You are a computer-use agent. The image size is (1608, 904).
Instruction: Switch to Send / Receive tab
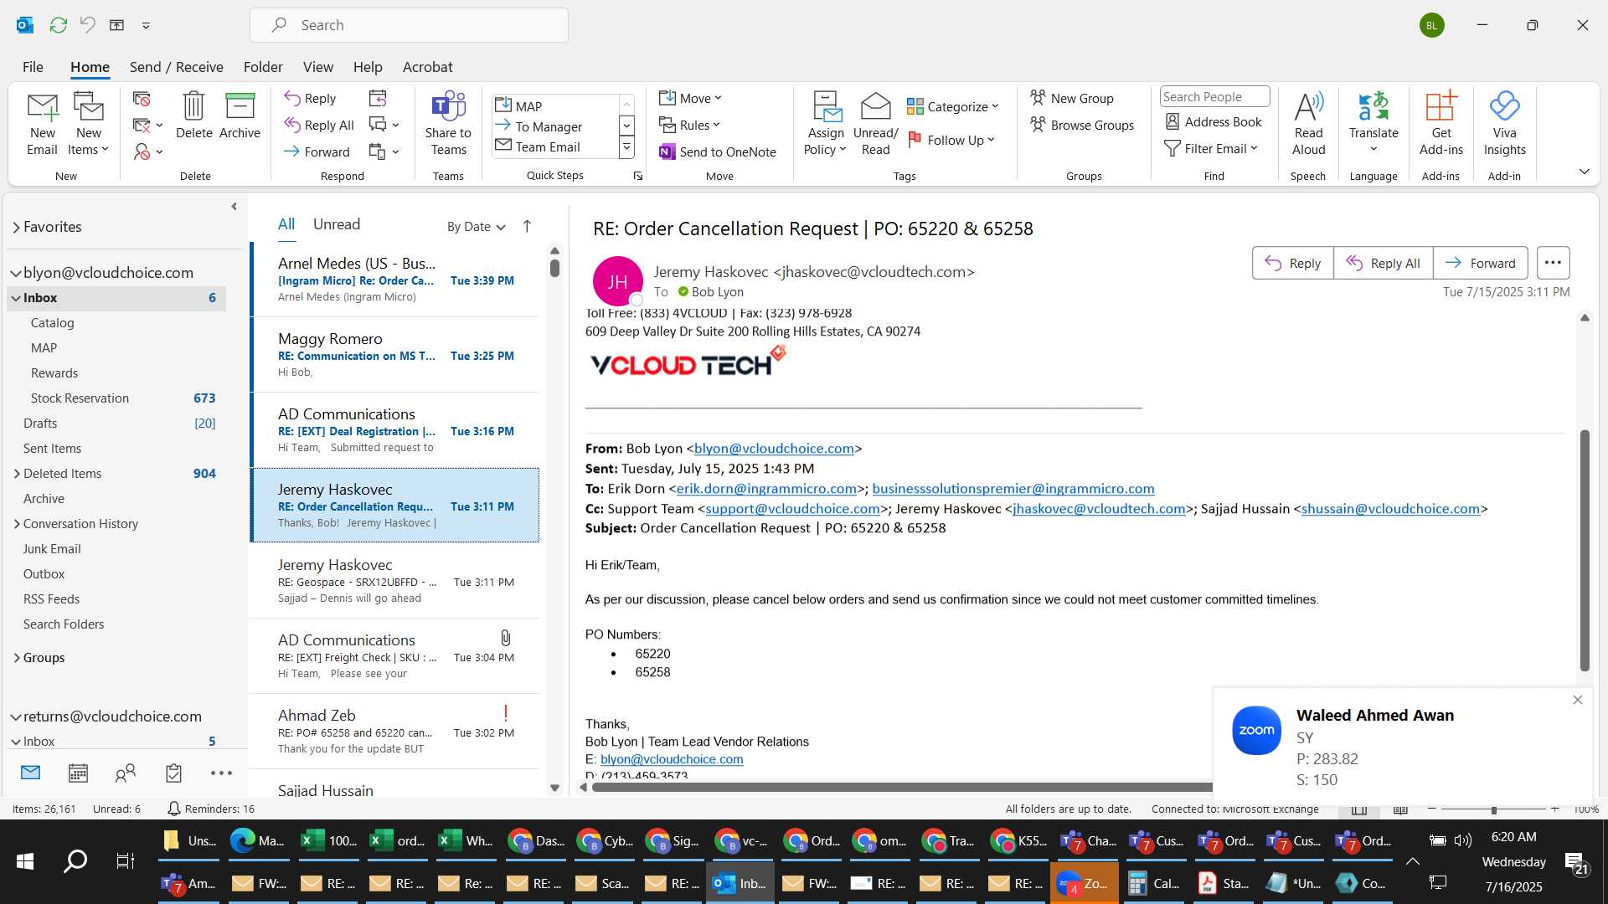pyautogui.click(x=176, y=67)
